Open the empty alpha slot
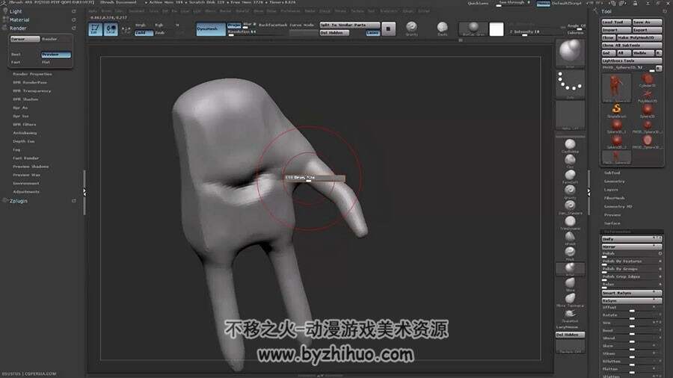The image size is (673, 378). coord(570,114)
